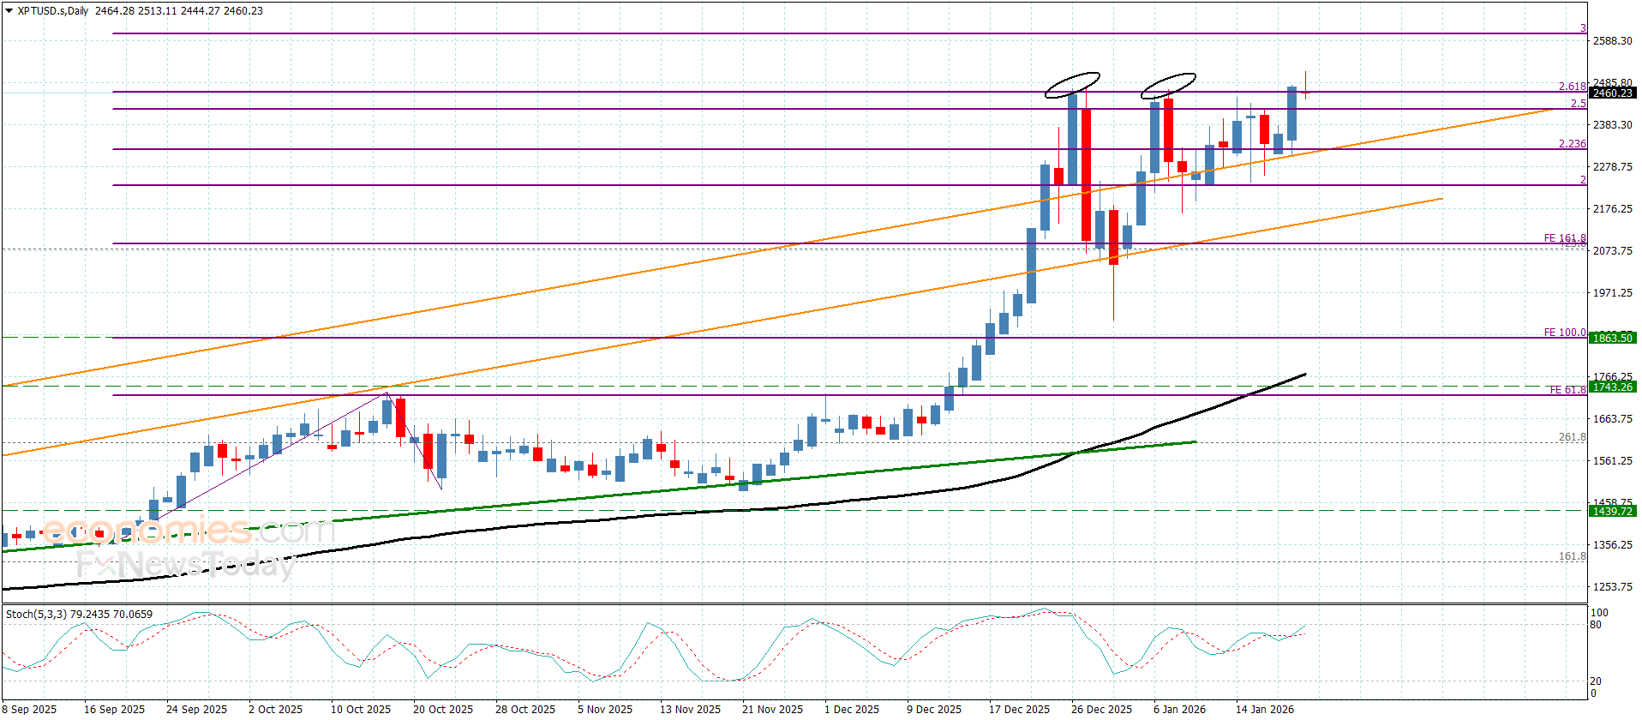1642x720 pixels.
Task: Select the 1971.25 price axis label
Action: point(1612,292)
